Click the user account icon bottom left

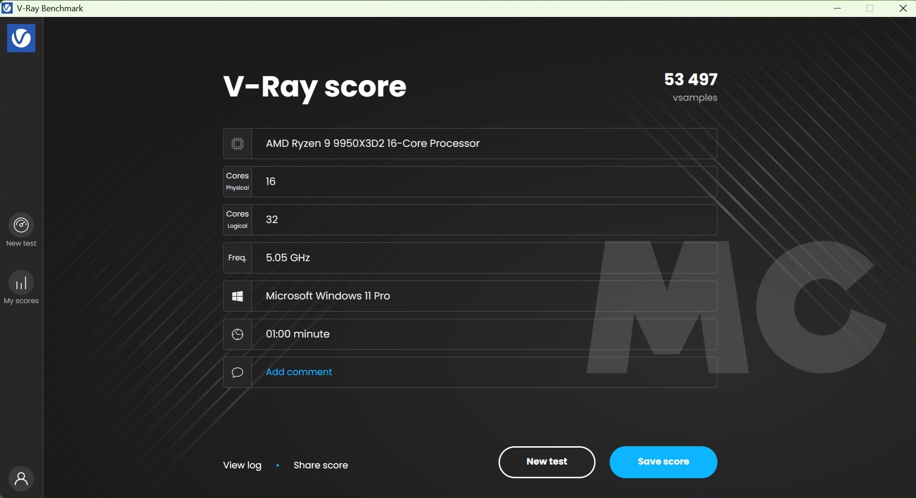pos(21,478)
